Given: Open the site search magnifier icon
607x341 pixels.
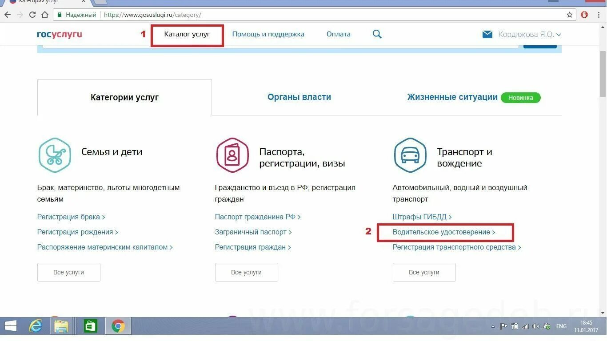Looking at the screenshot, I should pos(377,34).
